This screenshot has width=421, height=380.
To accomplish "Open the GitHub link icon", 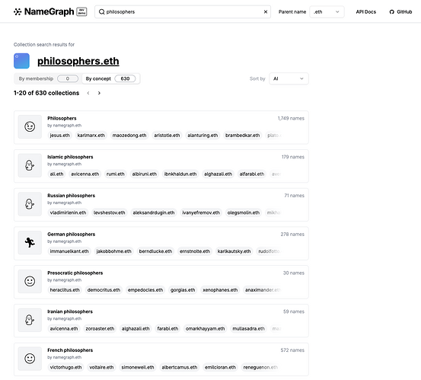I will pos(392,12).
